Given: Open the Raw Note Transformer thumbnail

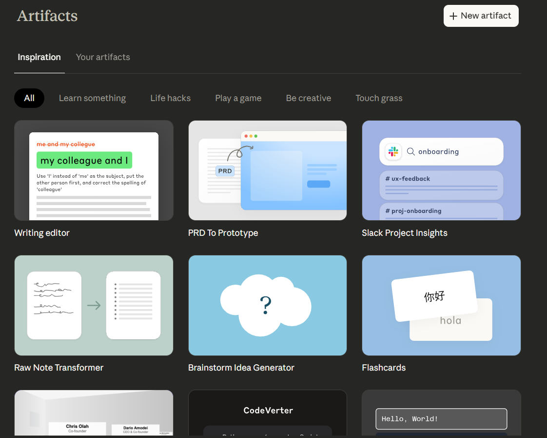Looking at the screenshot, I should (x=94, y=305).
